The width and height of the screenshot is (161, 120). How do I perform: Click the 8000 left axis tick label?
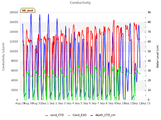tap(15, 61)
